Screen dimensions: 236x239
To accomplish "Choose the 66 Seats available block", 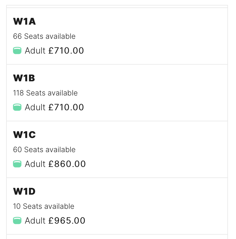I will pos(44,36).
